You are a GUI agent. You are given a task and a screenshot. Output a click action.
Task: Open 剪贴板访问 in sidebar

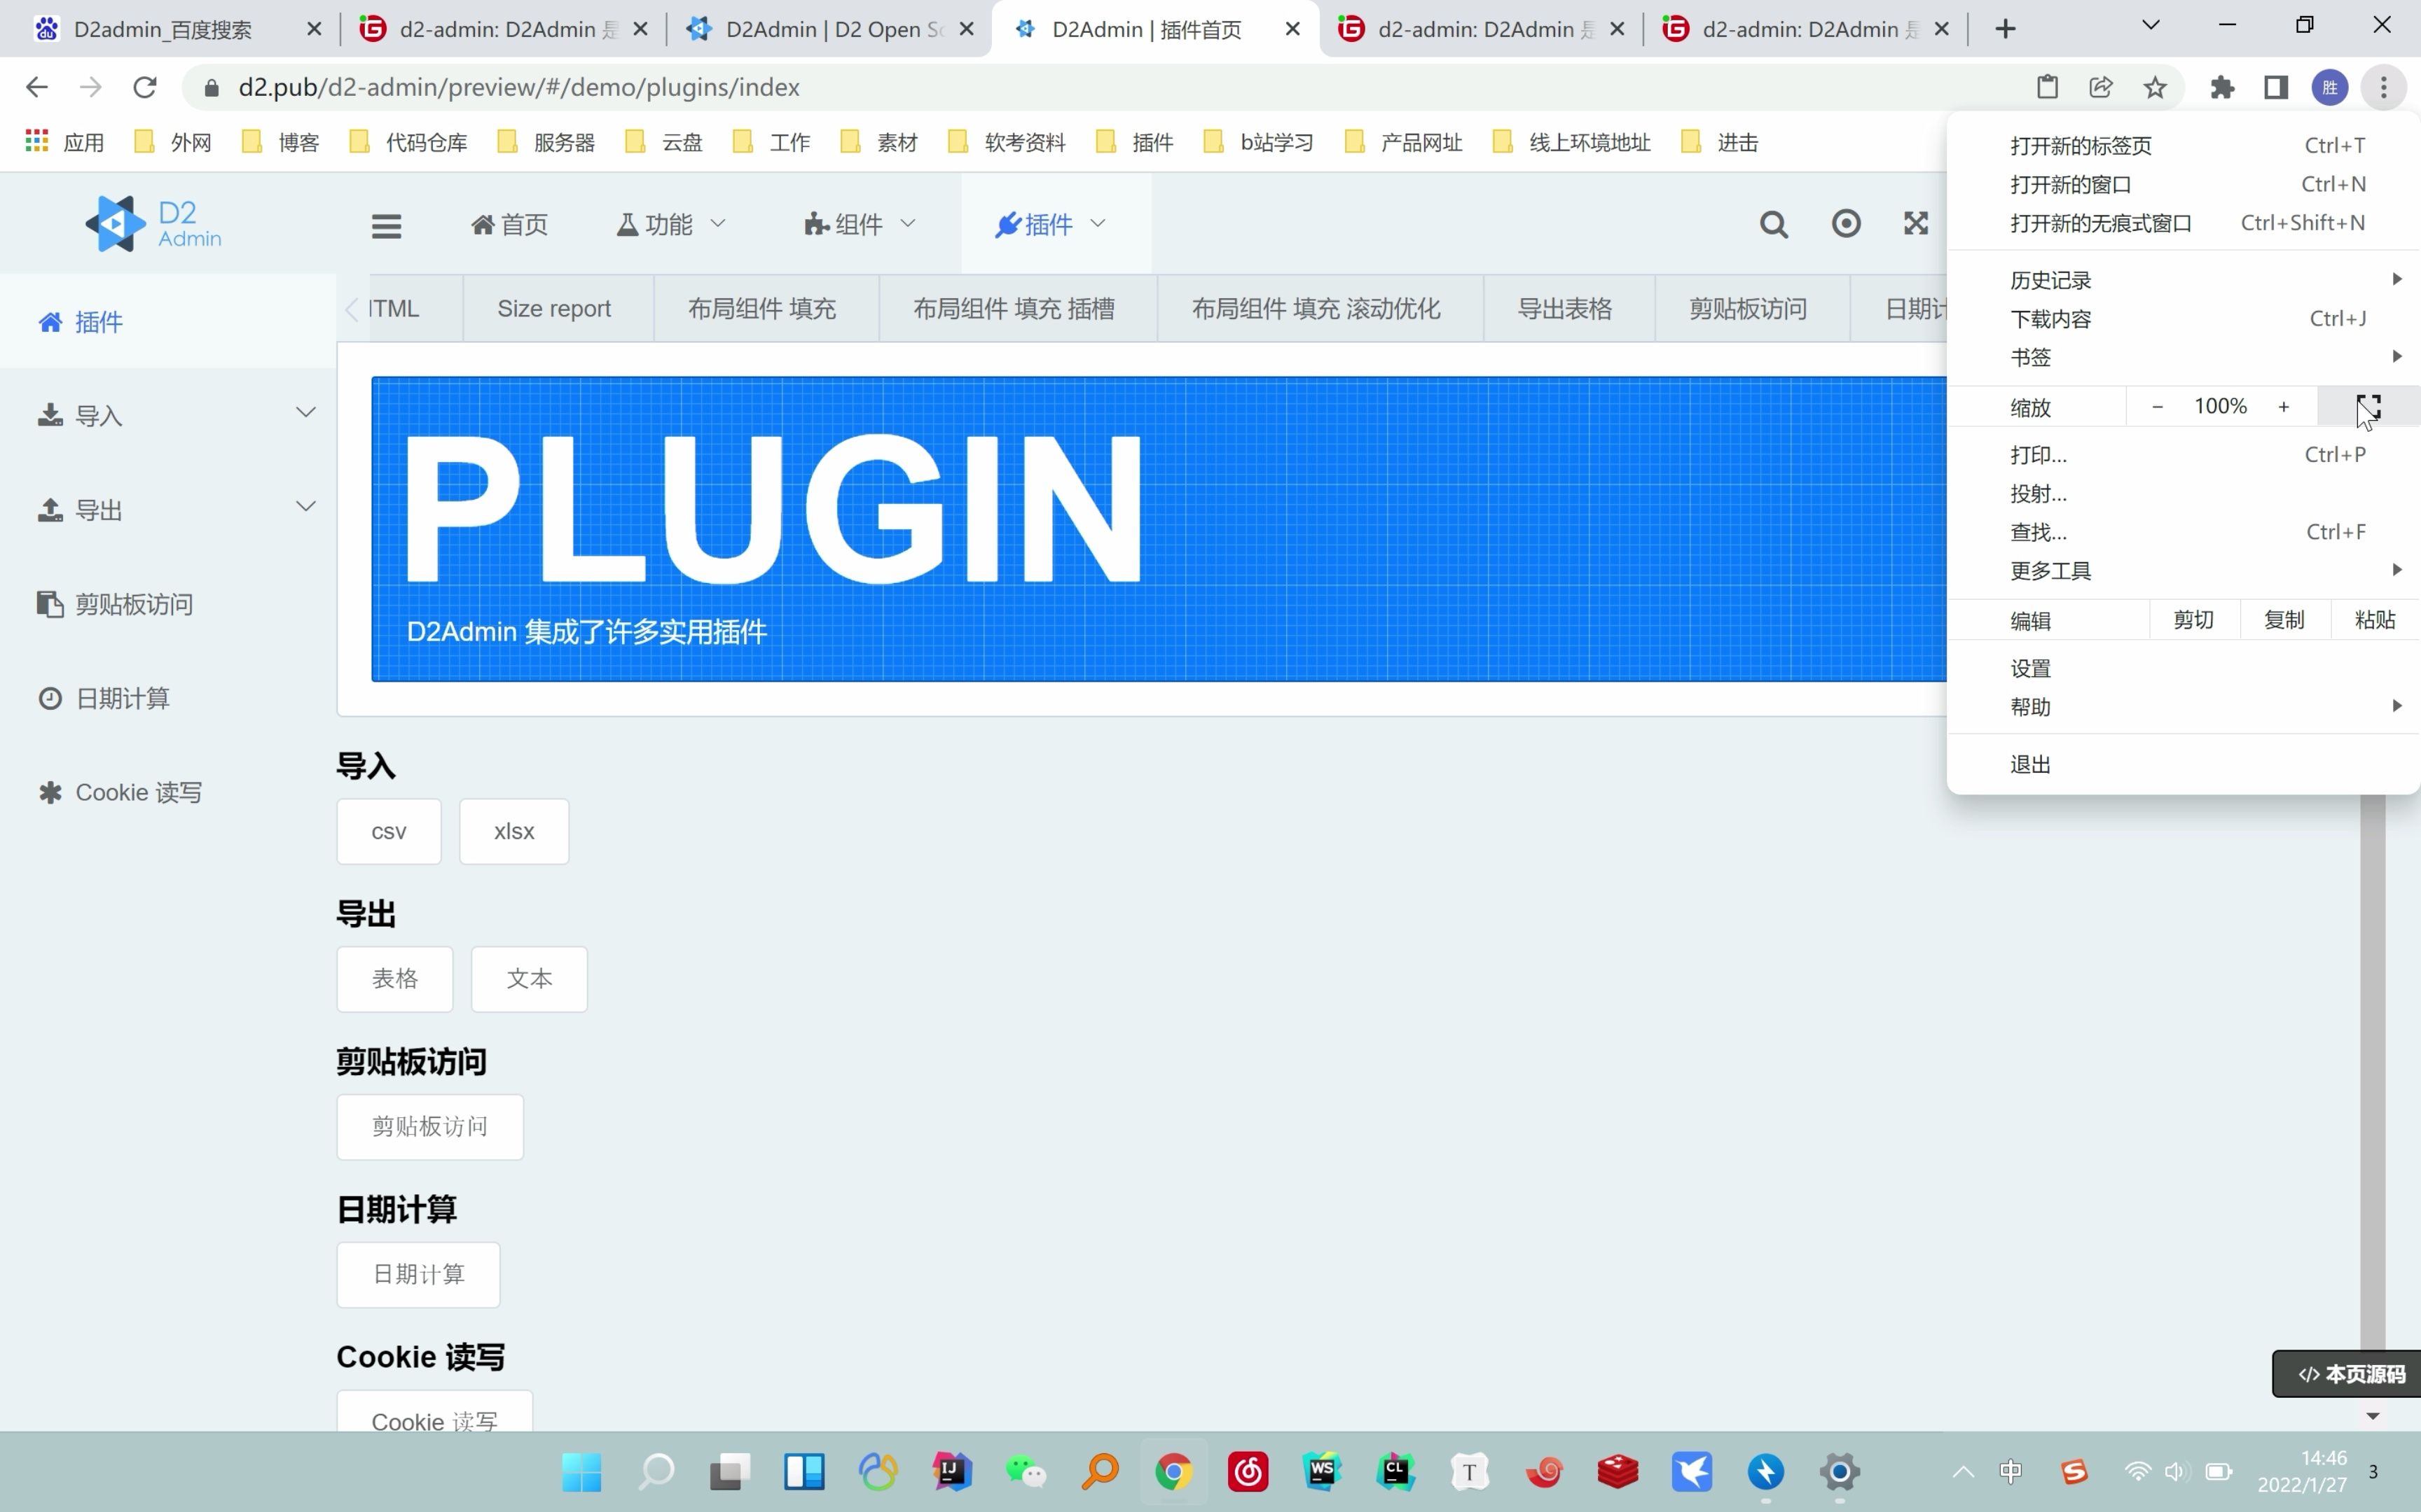(168, 604)
